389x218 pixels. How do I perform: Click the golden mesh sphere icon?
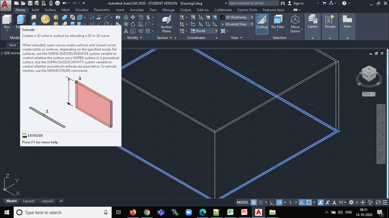[45, 19]
